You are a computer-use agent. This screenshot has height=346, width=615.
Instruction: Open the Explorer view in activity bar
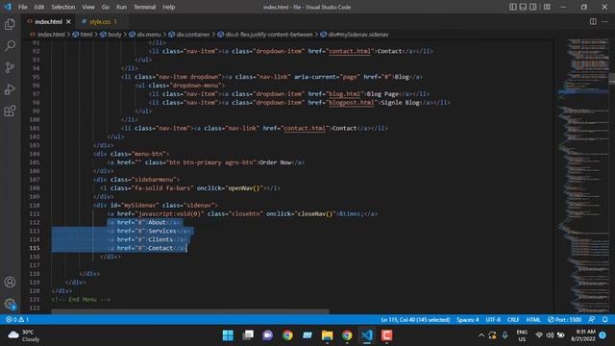tap(10, 24)
